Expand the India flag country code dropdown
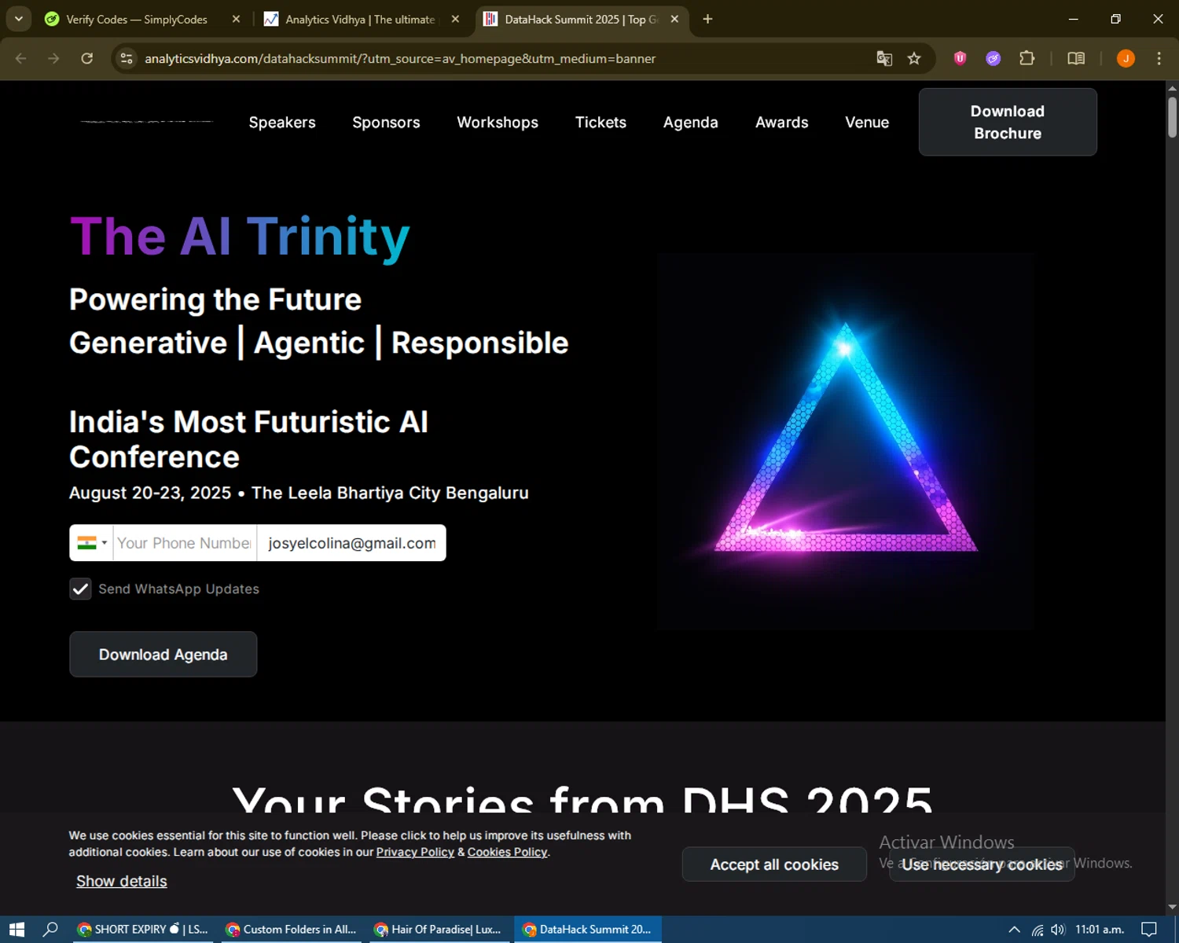 point(92,543)
